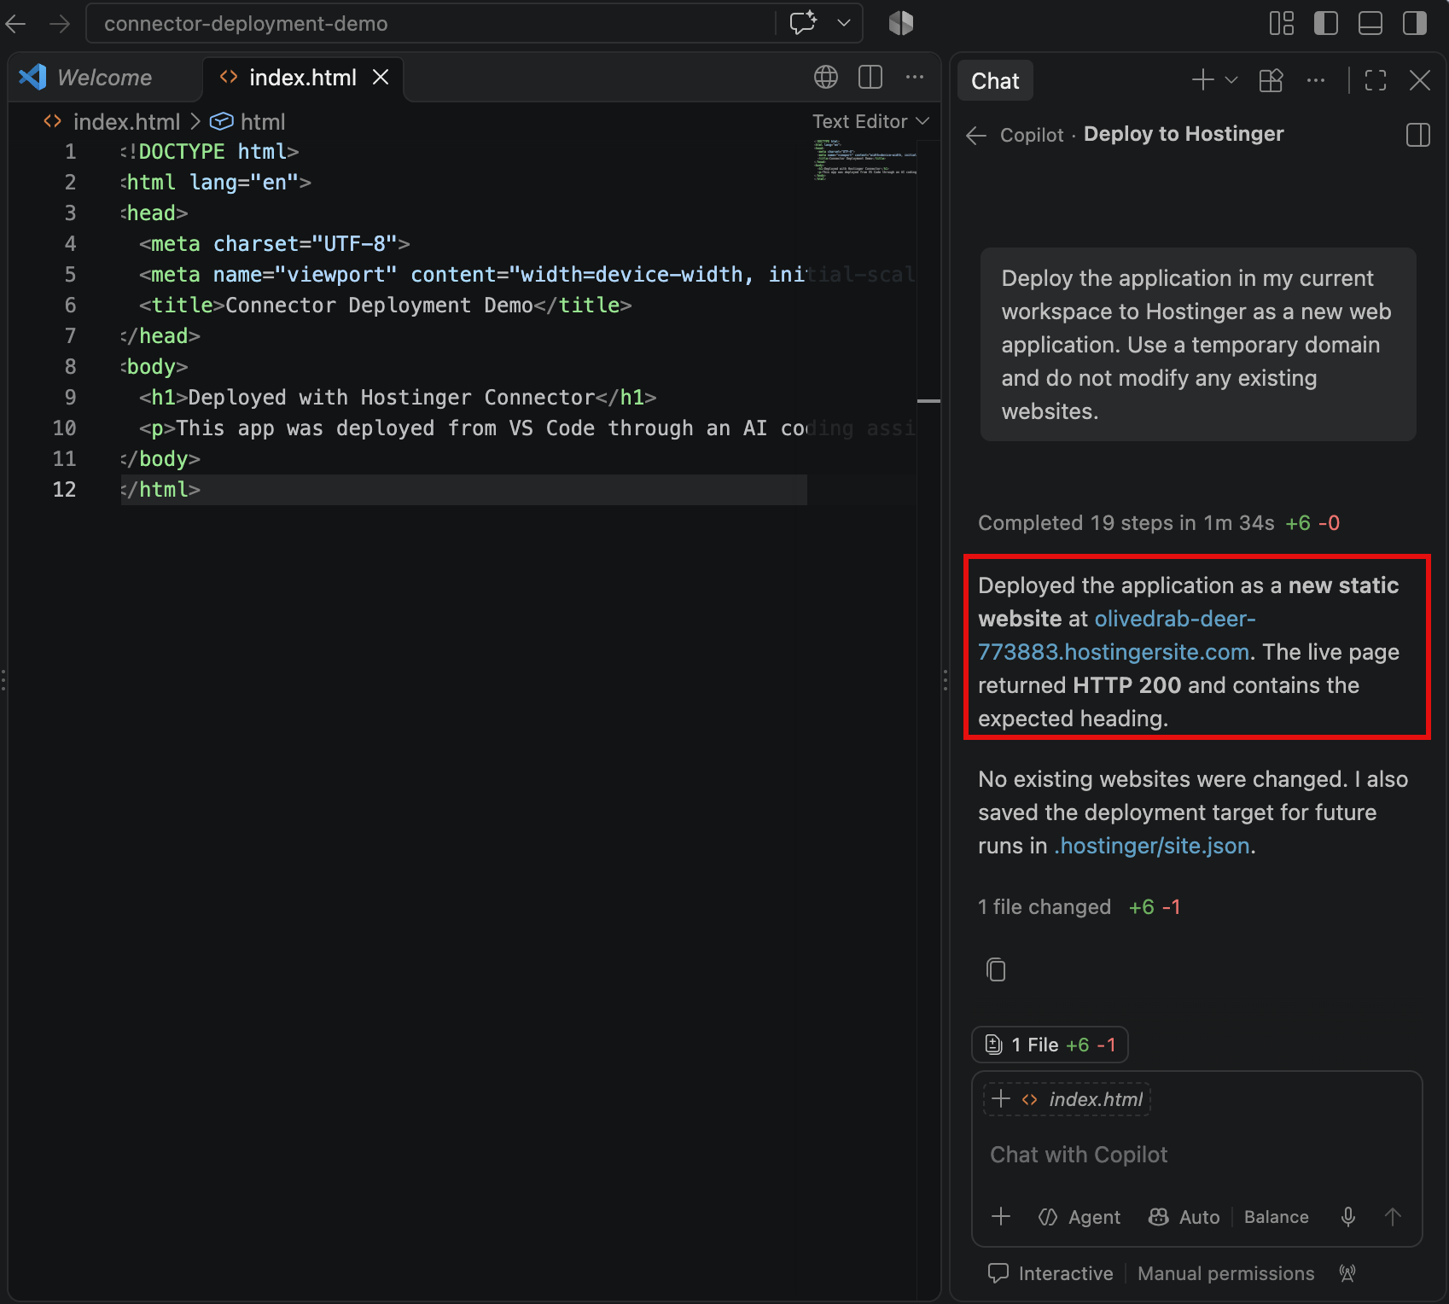Open editor More Actions ellipsis
Viewport: 1449px width, 1304px height.
(x=915, y=77)
